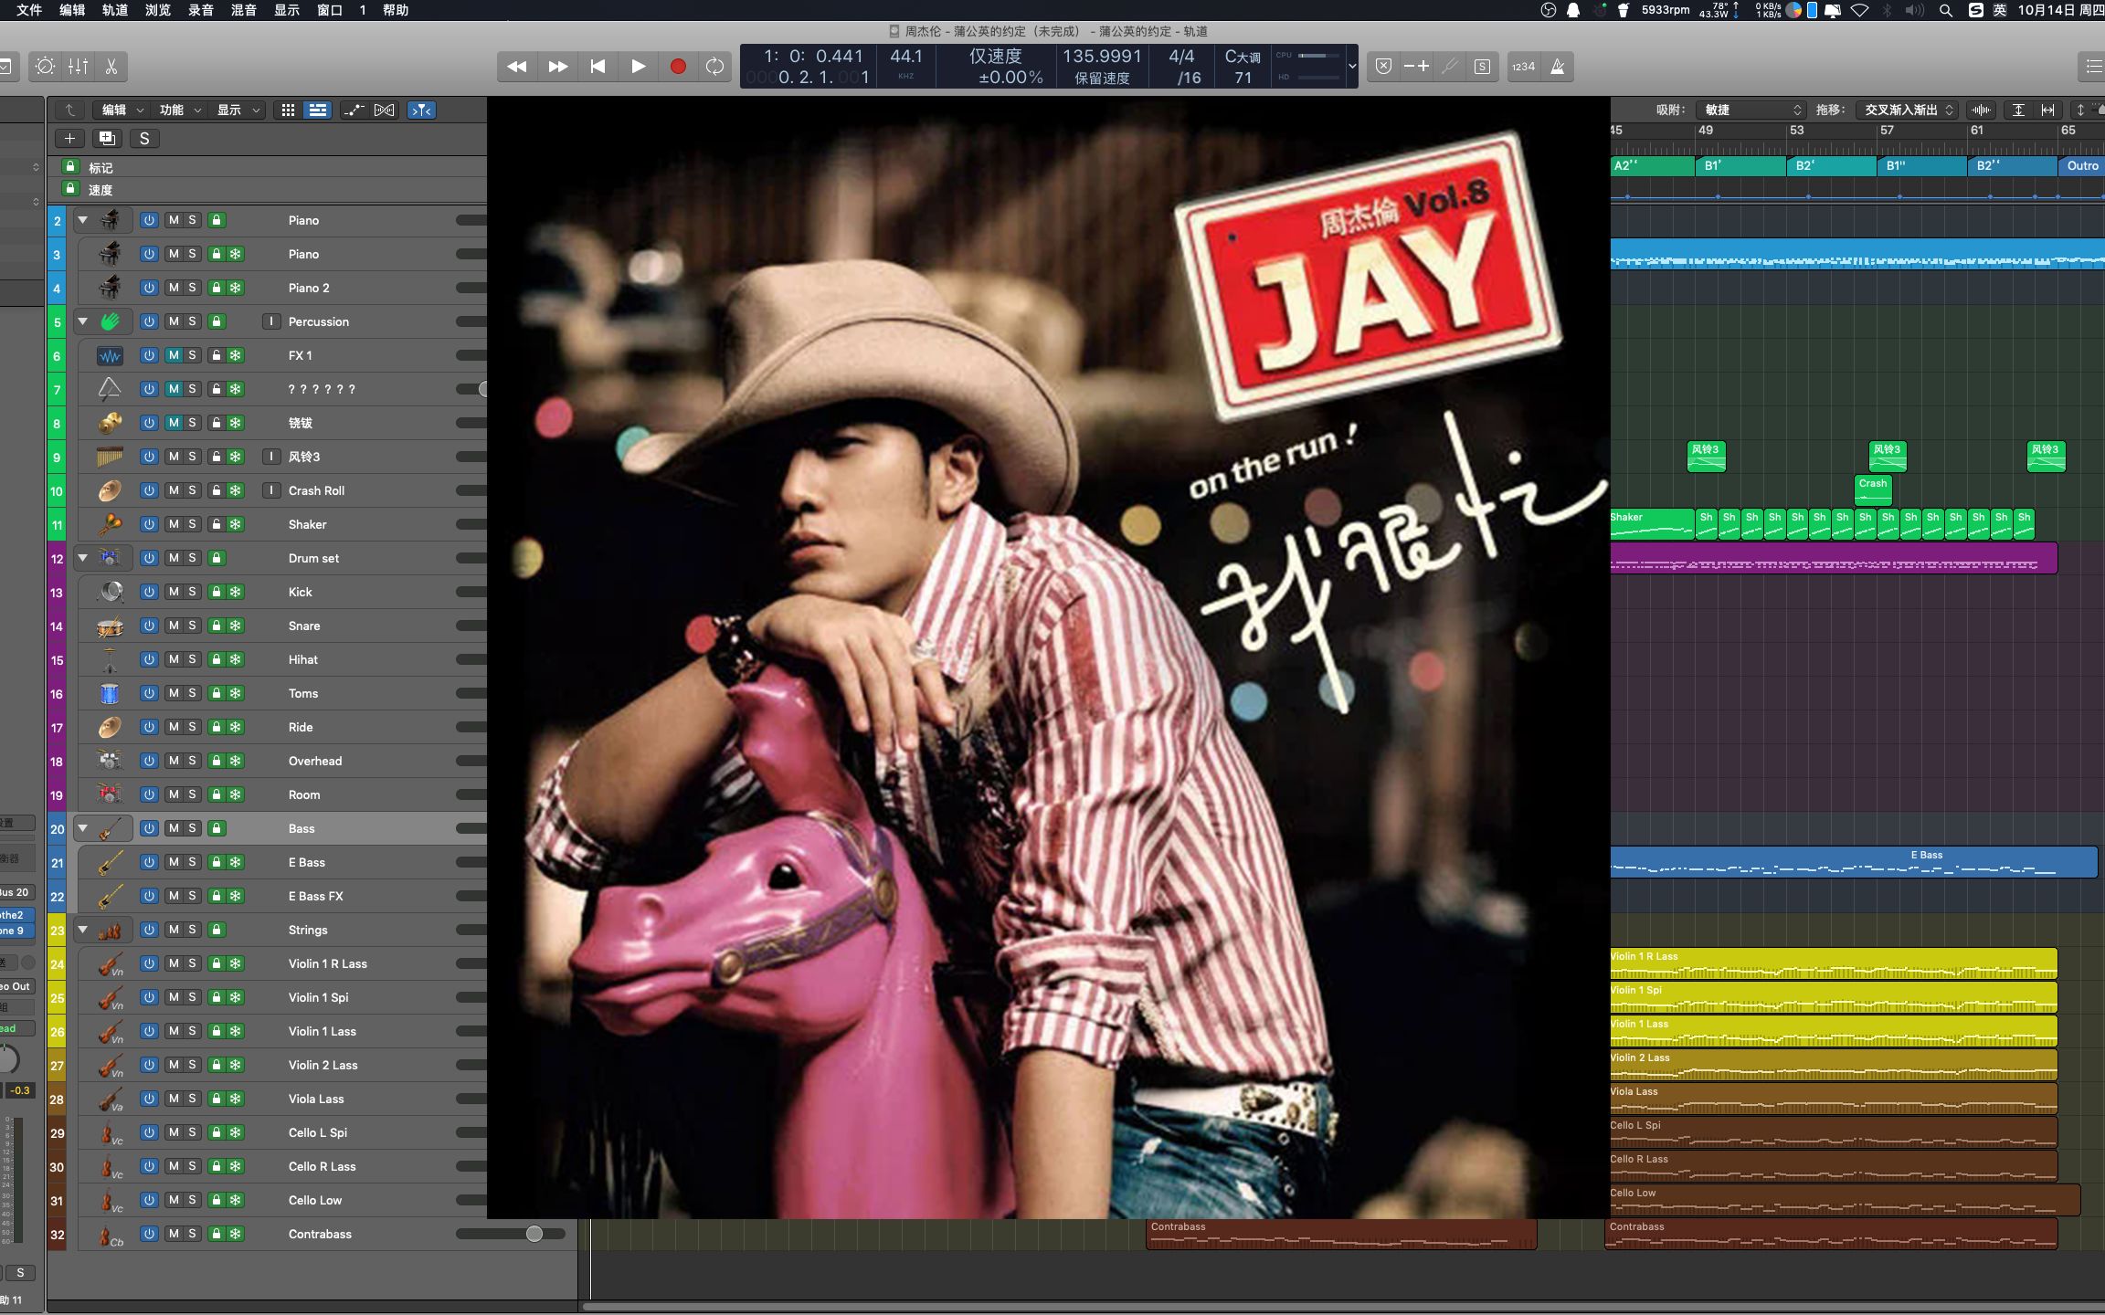Open the 录音 menu
The width and height of the screenshot is (2105, 1315).
(201, 10)
